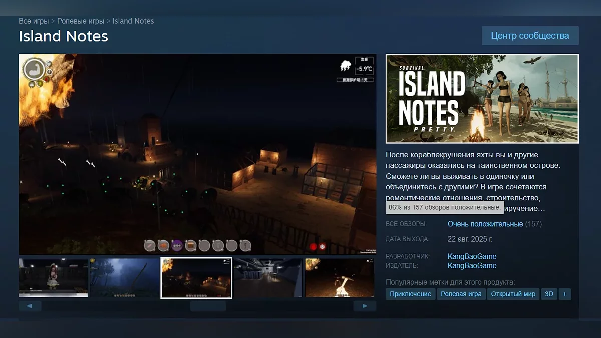Open Ролевые игры breadcrumb category
601x338 pixels.
[81, 21]
